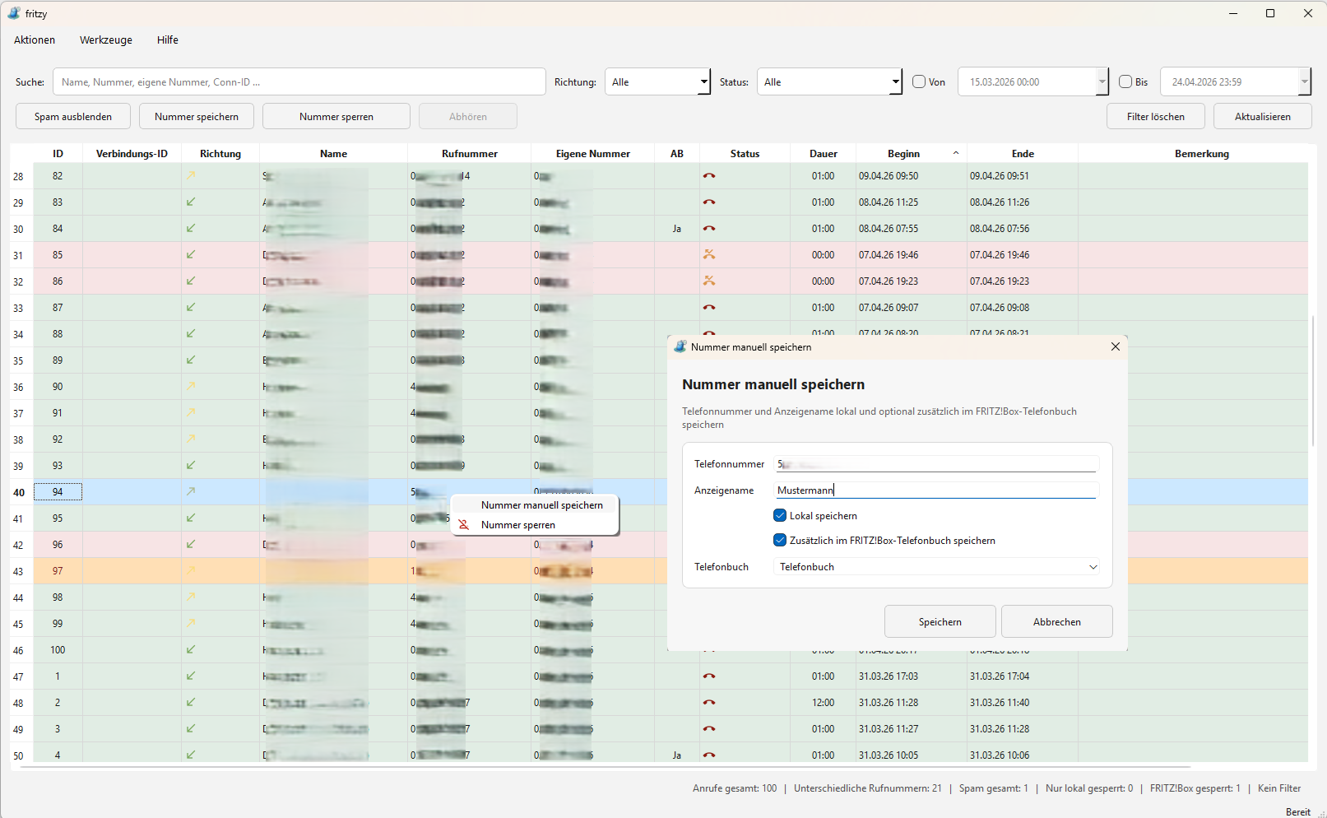The height and width of the screenshot is (818, 1327).
Task: Click outgoing arrow icon in row ID 82
Action: pyautogui.click(x=191, y=175)
